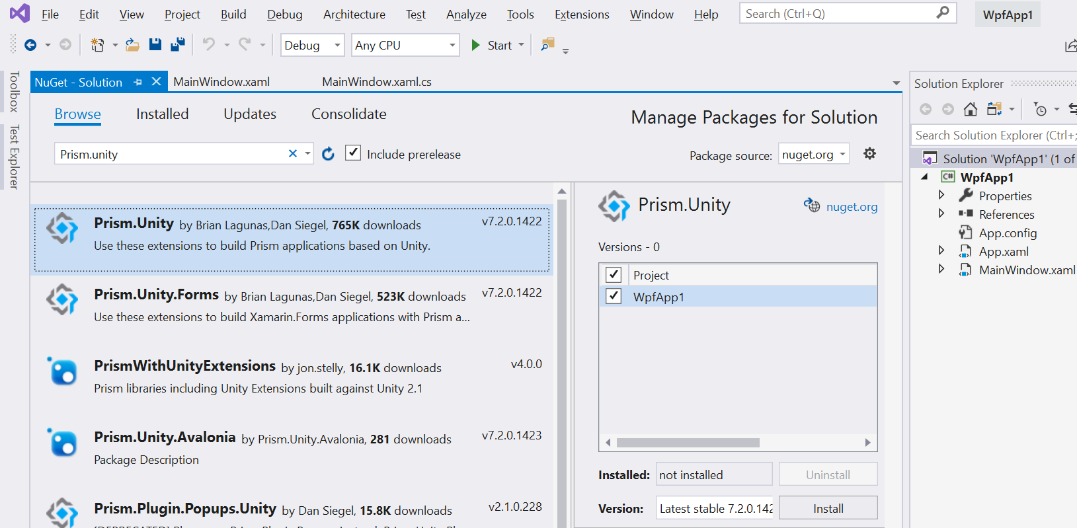Open the Debug configuration dropdown
Screen dimensions: 1077x528
click(x=312, y=45)
